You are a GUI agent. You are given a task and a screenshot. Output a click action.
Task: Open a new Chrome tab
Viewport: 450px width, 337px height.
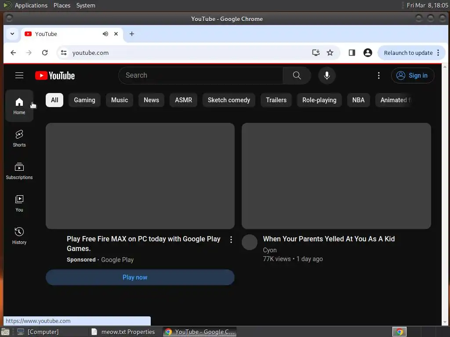(x=132, y=34)
